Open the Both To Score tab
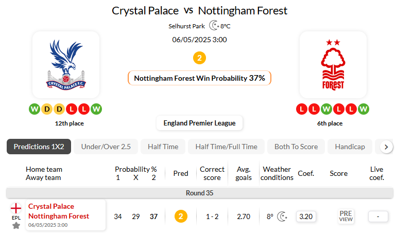The width and height of the screenshot is (396, 235). [296, 147]
